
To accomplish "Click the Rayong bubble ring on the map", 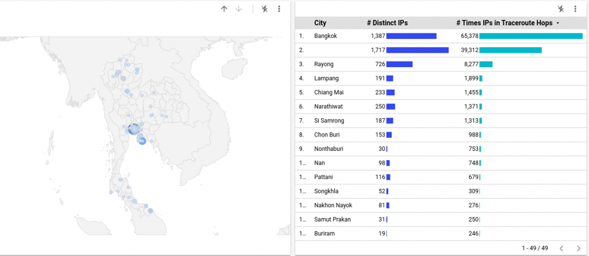I will coord(142,141).
